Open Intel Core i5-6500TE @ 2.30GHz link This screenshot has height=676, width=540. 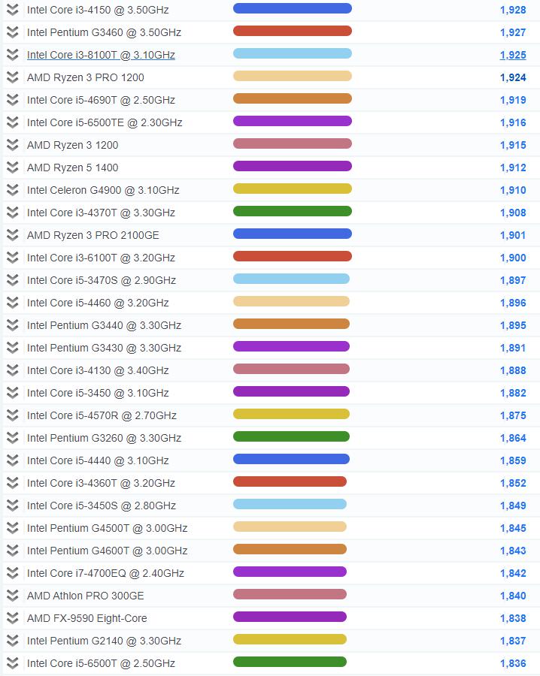[105, 123]
